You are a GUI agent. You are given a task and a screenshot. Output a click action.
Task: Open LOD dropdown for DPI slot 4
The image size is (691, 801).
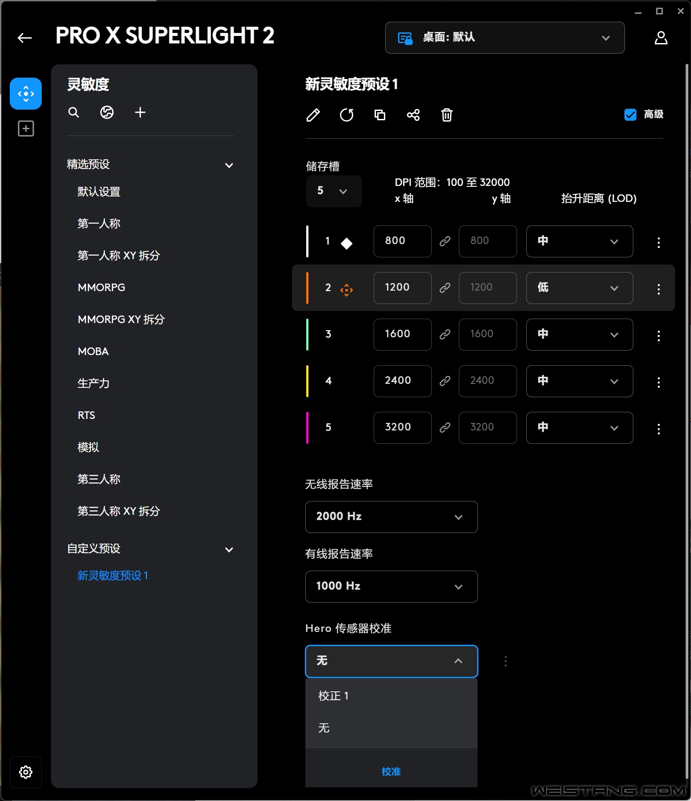point(580,381)
